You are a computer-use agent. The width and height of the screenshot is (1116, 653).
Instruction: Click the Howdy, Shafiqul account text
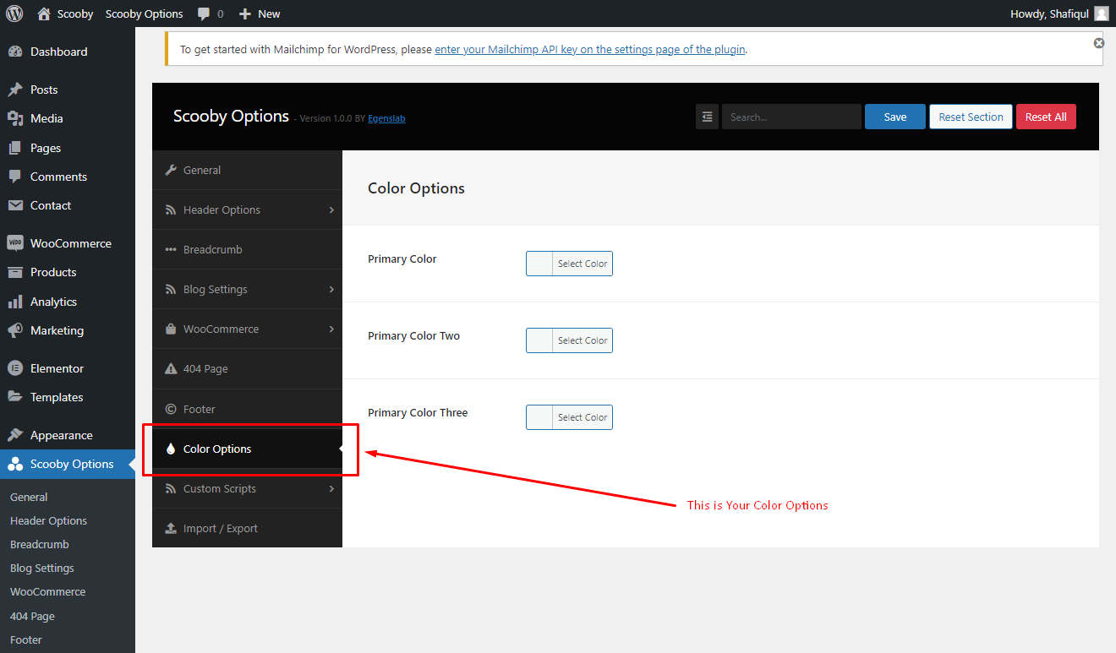(x=1049, y=14)
